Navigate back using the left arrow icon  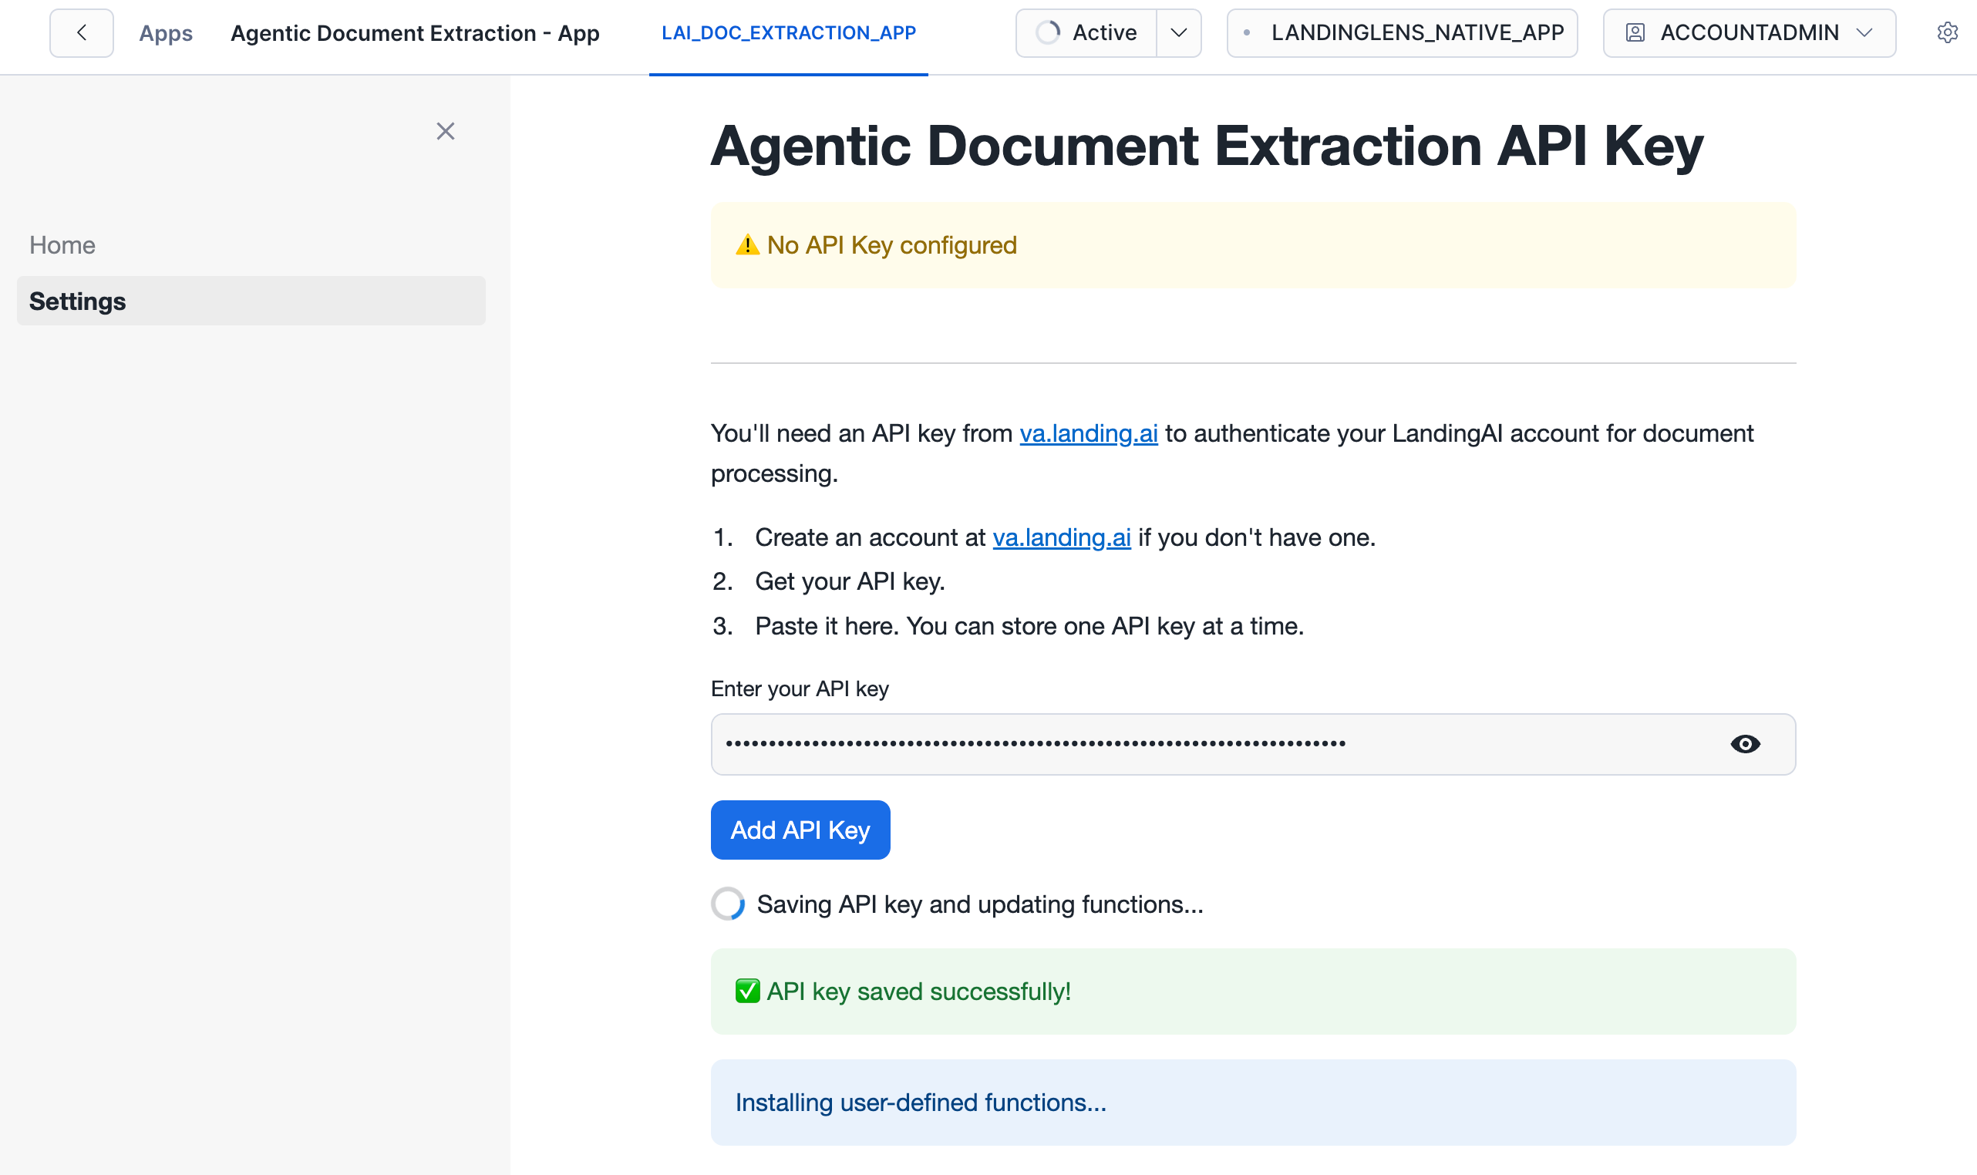pyautogui.click(x=82, y=32)
